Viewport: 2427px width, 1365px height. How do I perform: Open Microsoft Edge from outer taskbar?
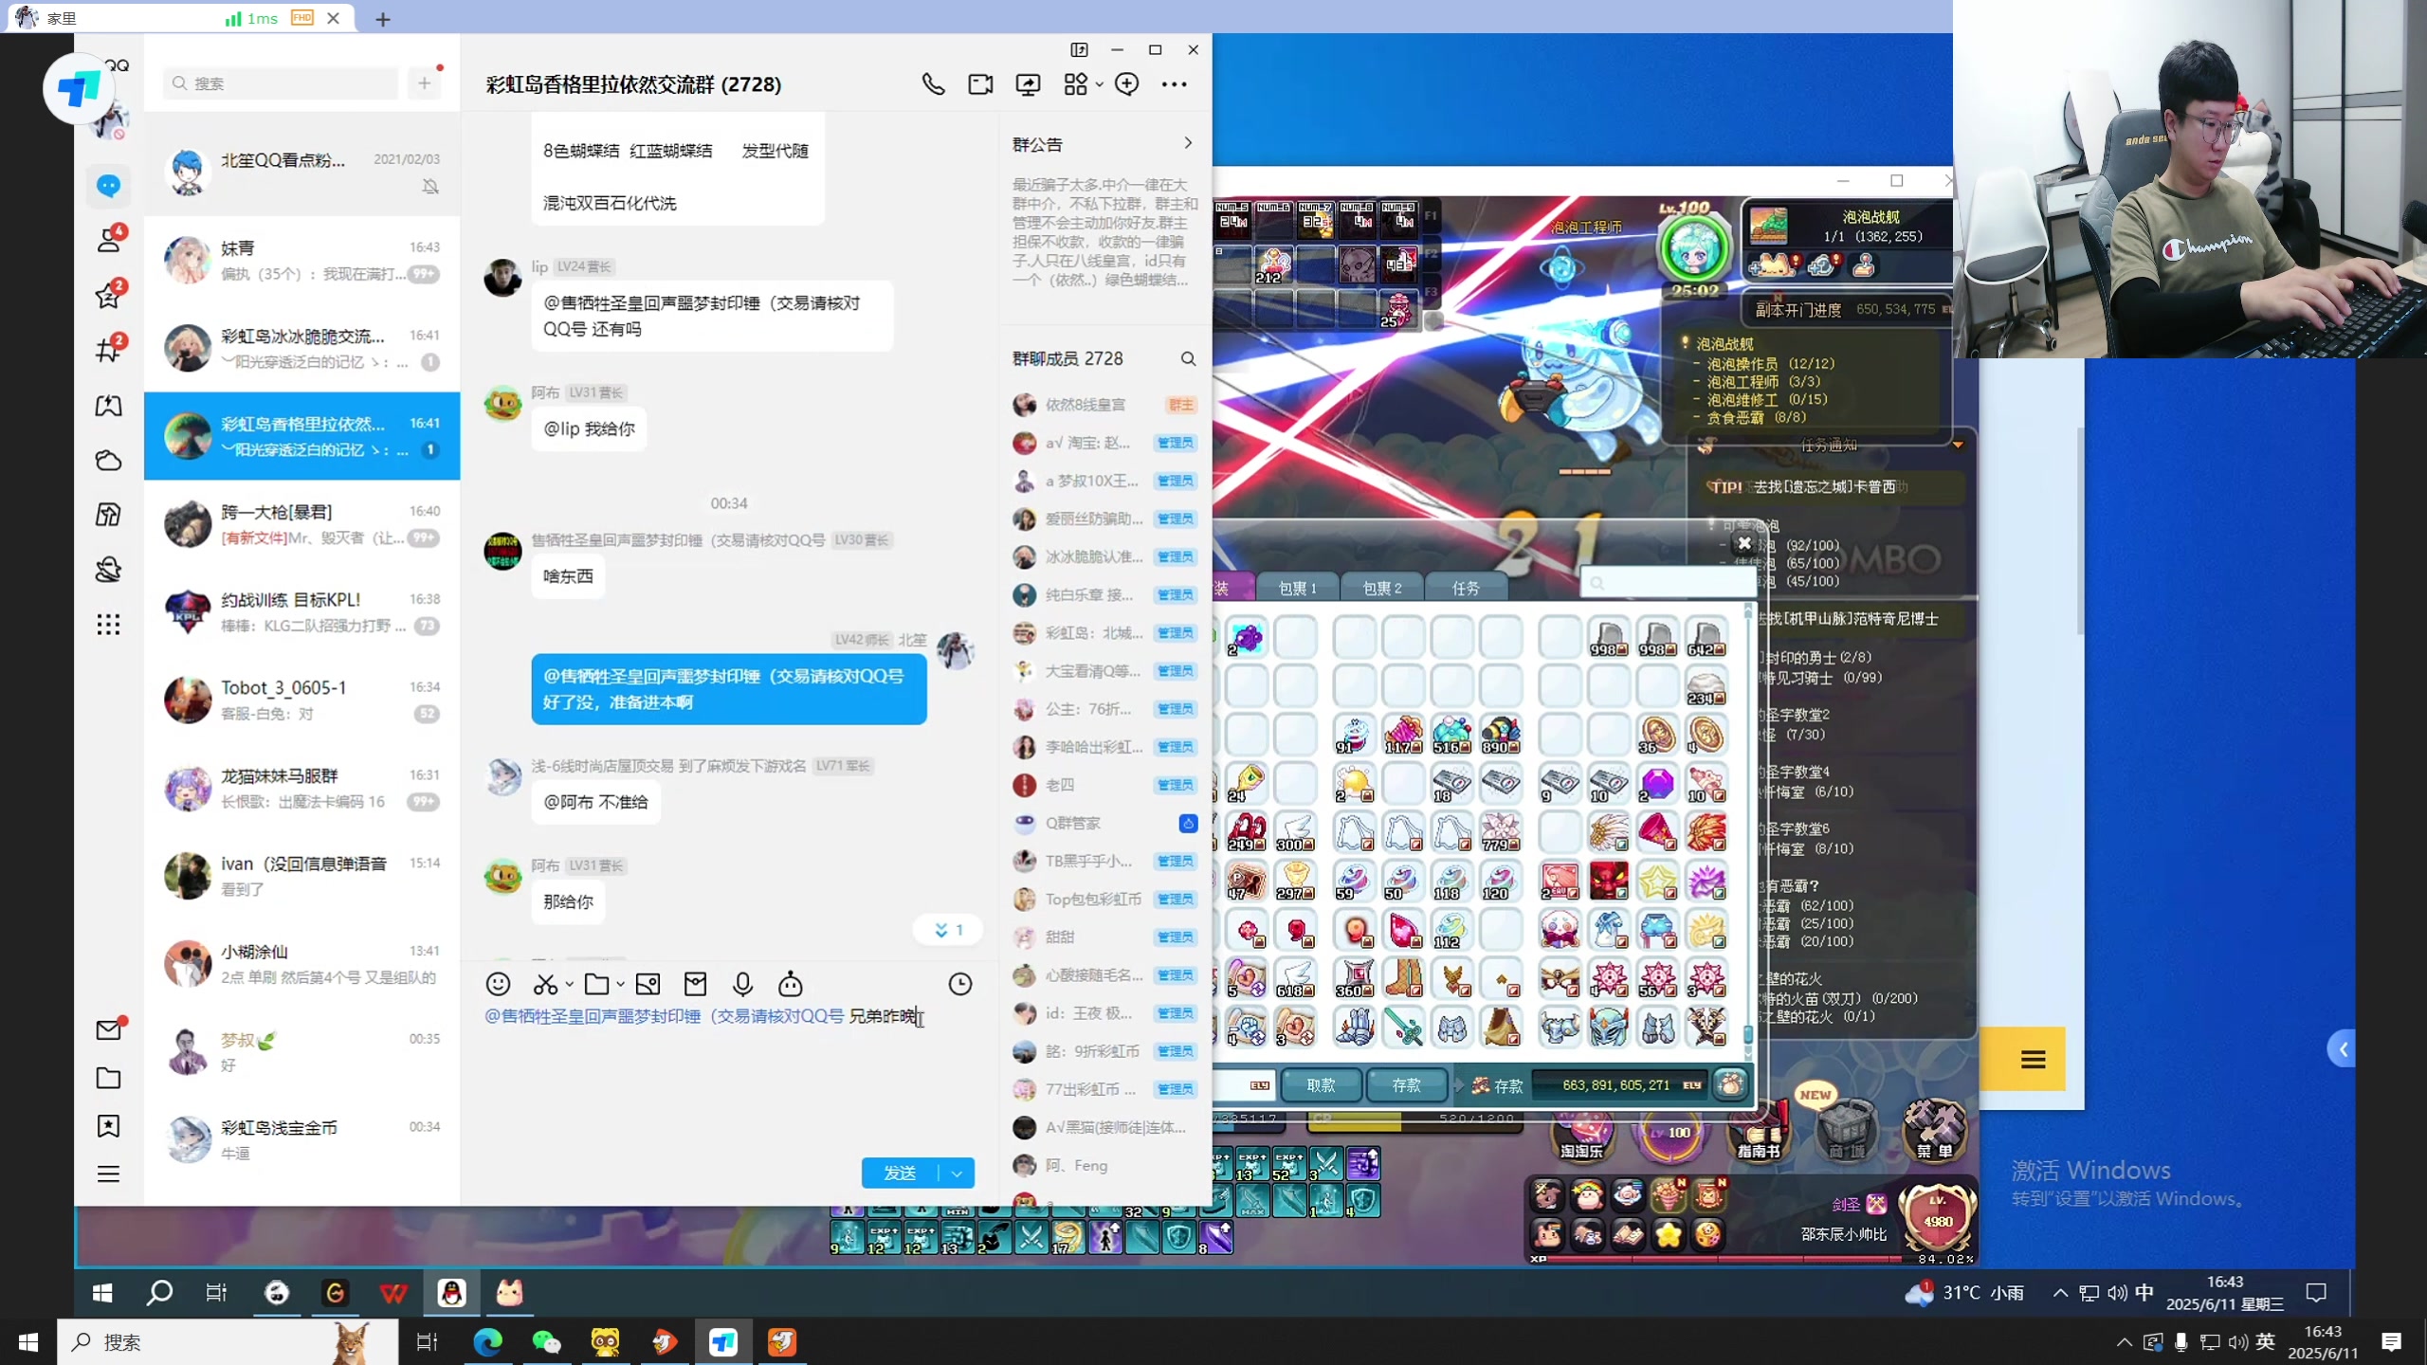click(x=487, y=1341)
